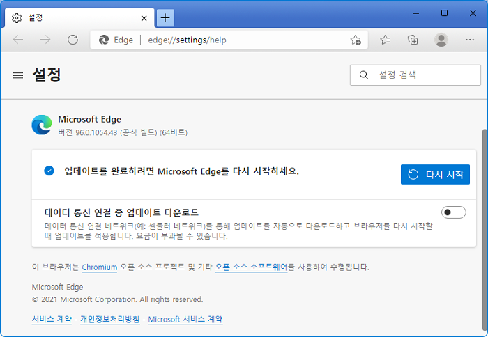Go back with the back arrow

pos(18,40)
